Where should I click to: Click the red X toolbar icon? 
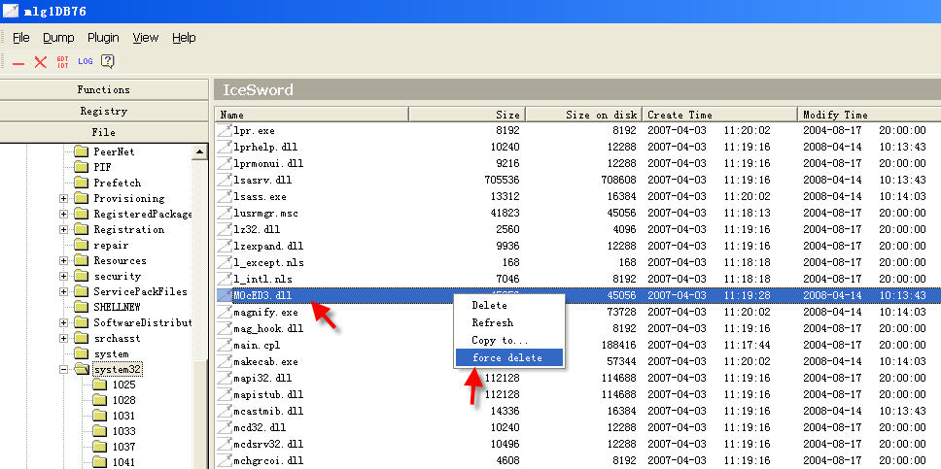tap(41, 62)
